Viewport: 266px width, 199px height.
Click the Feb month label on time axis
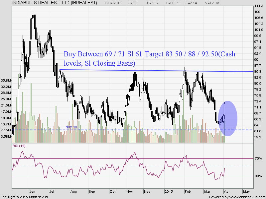point(188,192)
